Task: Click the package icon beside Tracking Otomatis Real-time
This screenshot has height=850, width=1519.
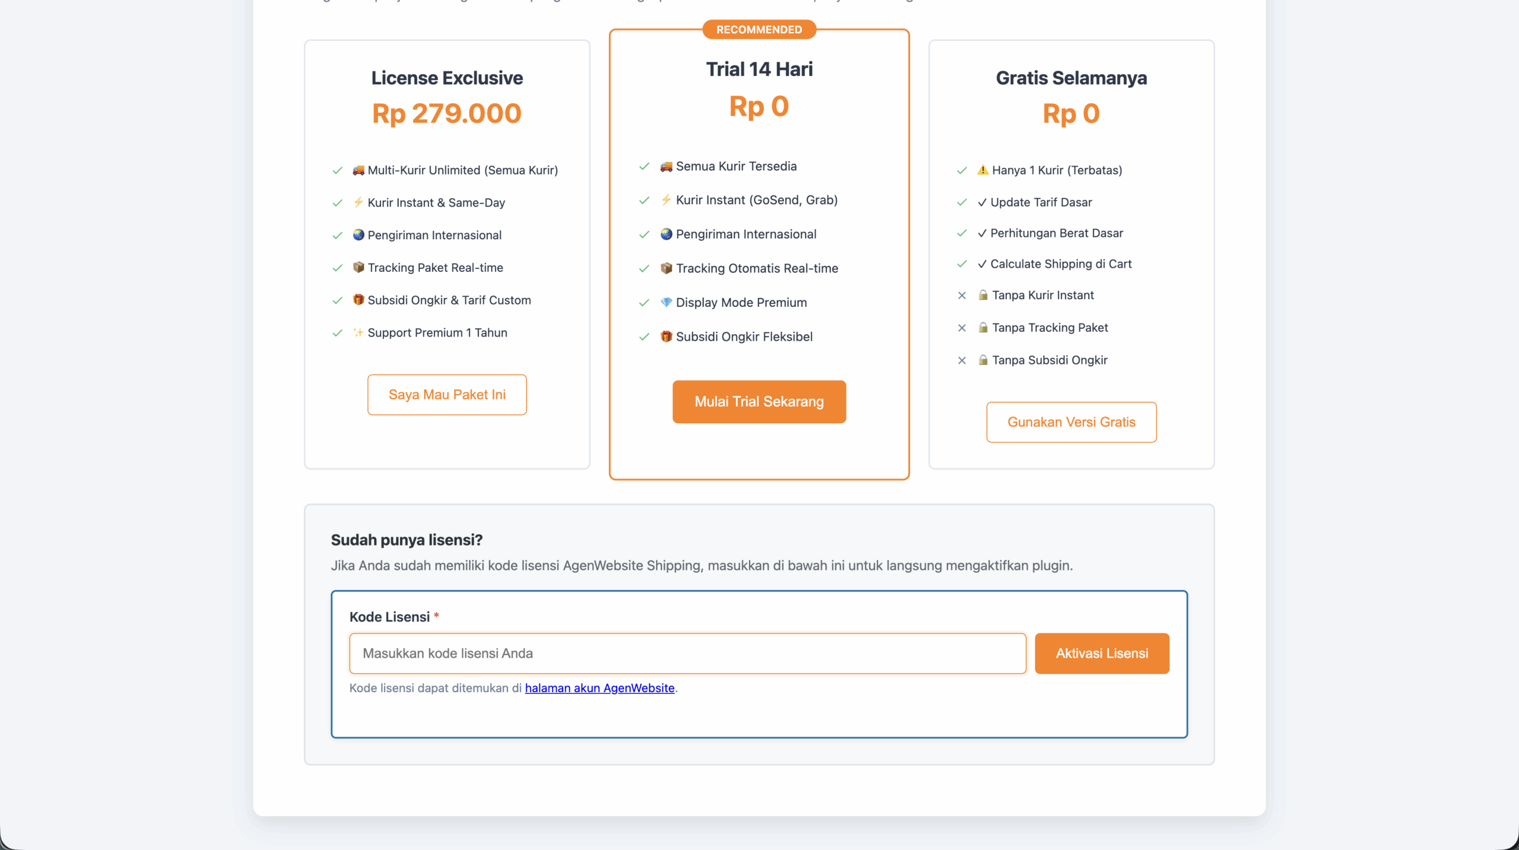Action: point(666,268)
